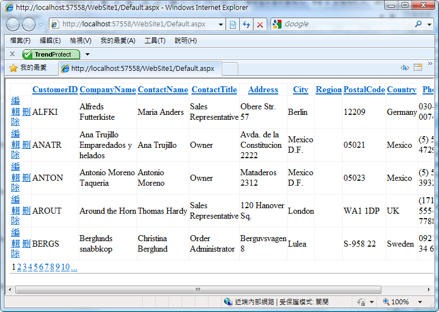Click the cell 'Thomas Hardy'
439x312 pixels.
[162, 211]
